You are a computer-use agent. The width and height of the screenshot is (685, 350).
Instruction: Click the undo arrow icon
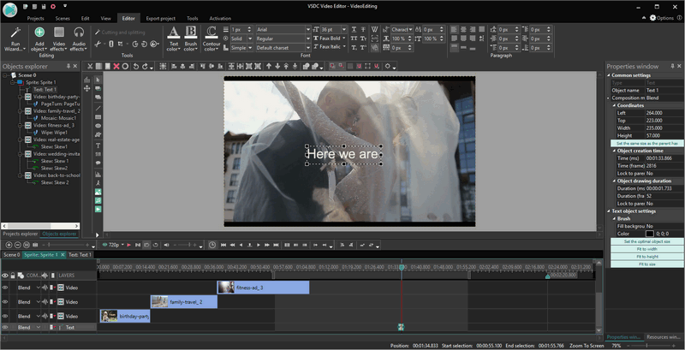point(136,67)
